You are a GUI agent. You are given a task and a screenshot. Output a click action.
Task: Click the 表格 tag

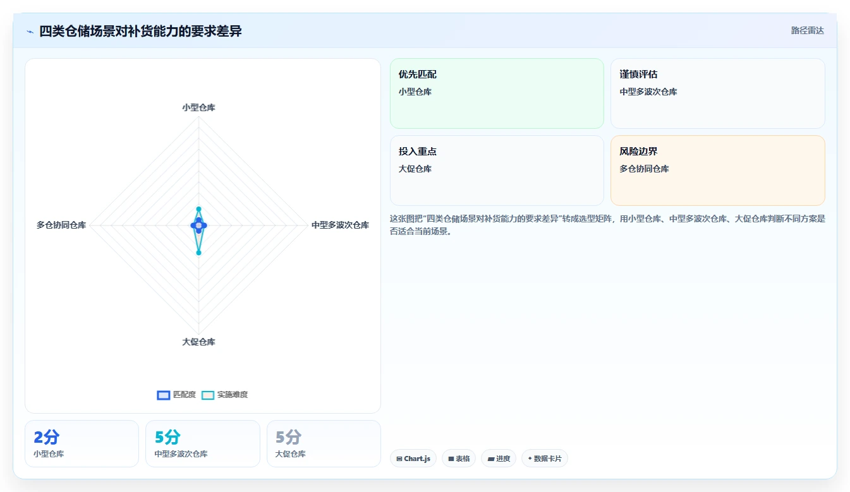(459, 459)
